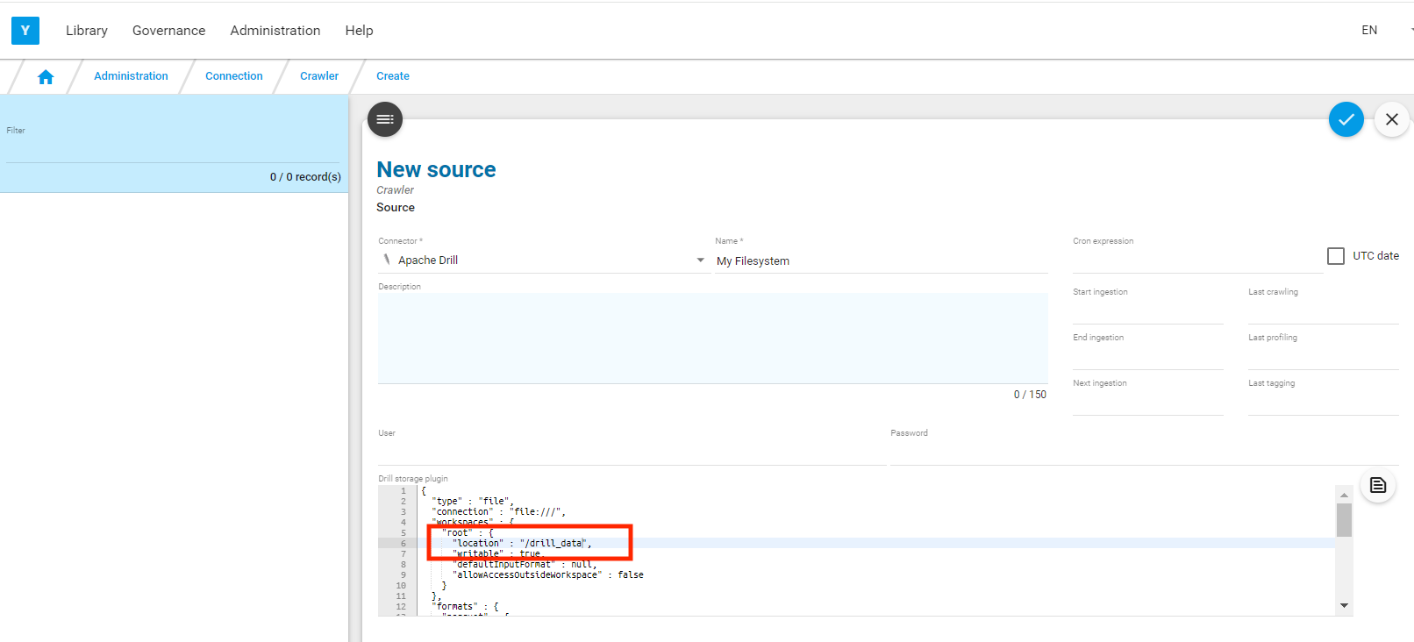Click the End ingestion field
1414x642 pixels.
tap(1147, 358)
